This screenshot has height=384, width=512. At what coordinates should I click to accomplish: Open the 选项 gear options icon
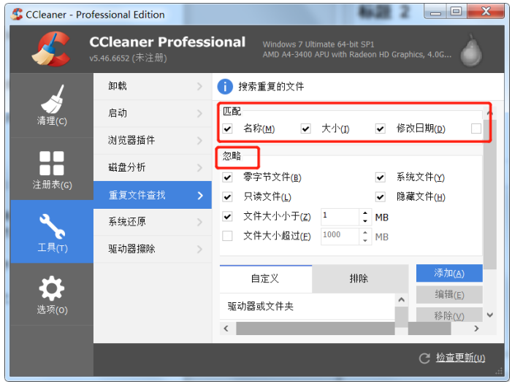coord(51,294)
